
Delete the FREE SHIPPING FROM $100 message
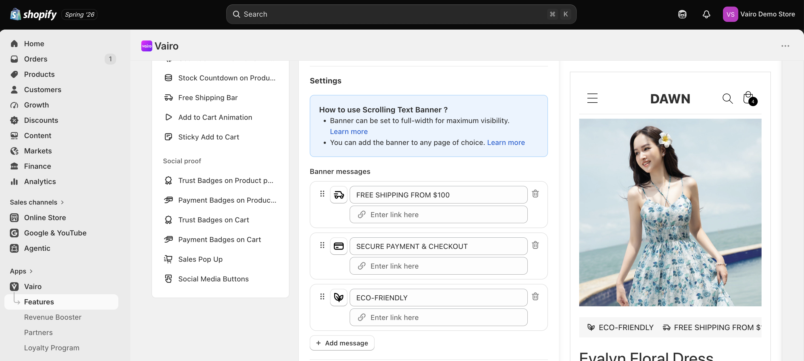pyautogui.click(x=535, y=194)
